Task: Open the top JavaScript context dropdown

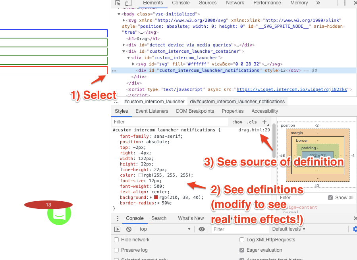Action: coord(165,229)
